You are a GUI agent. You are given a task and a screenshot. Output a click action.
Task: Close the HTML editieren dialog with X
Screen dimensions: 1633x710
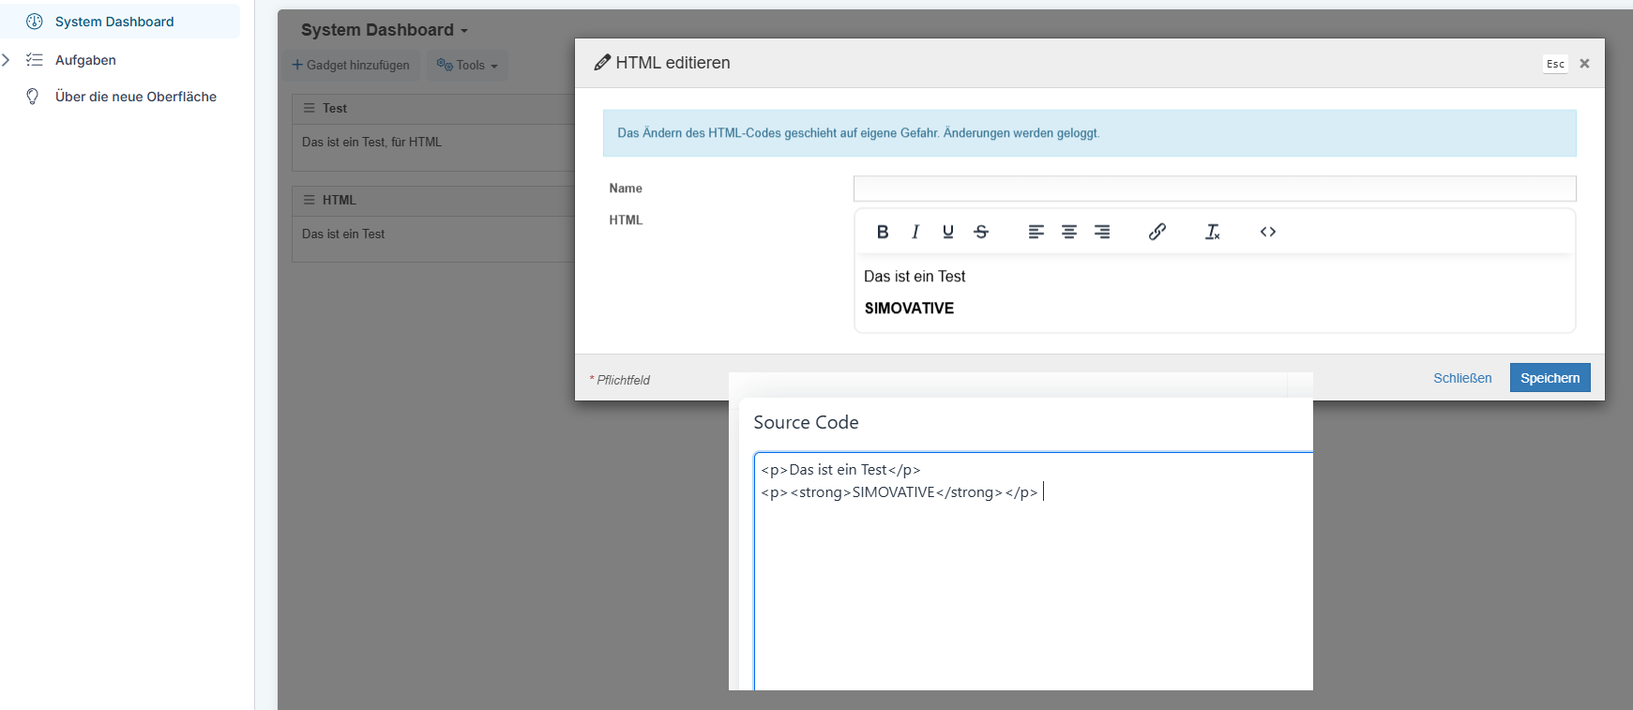click(x=1584, y=64)
